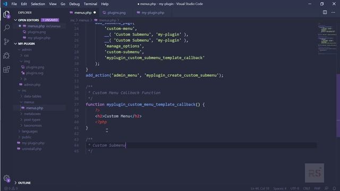
Task: Select plugins.png in Open Editors list
Action: (37, 32)
